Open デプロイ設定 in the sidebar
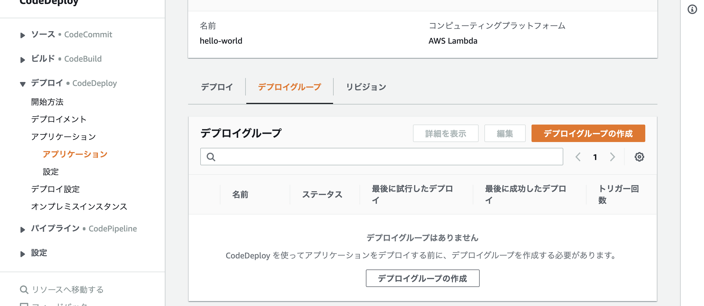This screenshot has width=704, height=306. pos(56,189)
